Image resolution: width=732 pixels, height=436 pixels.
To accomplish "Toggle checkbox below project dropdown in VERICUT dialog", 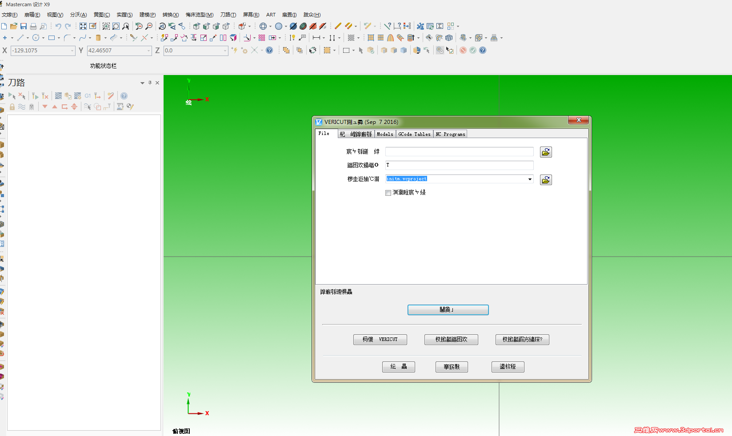I will tap(388, 193).
